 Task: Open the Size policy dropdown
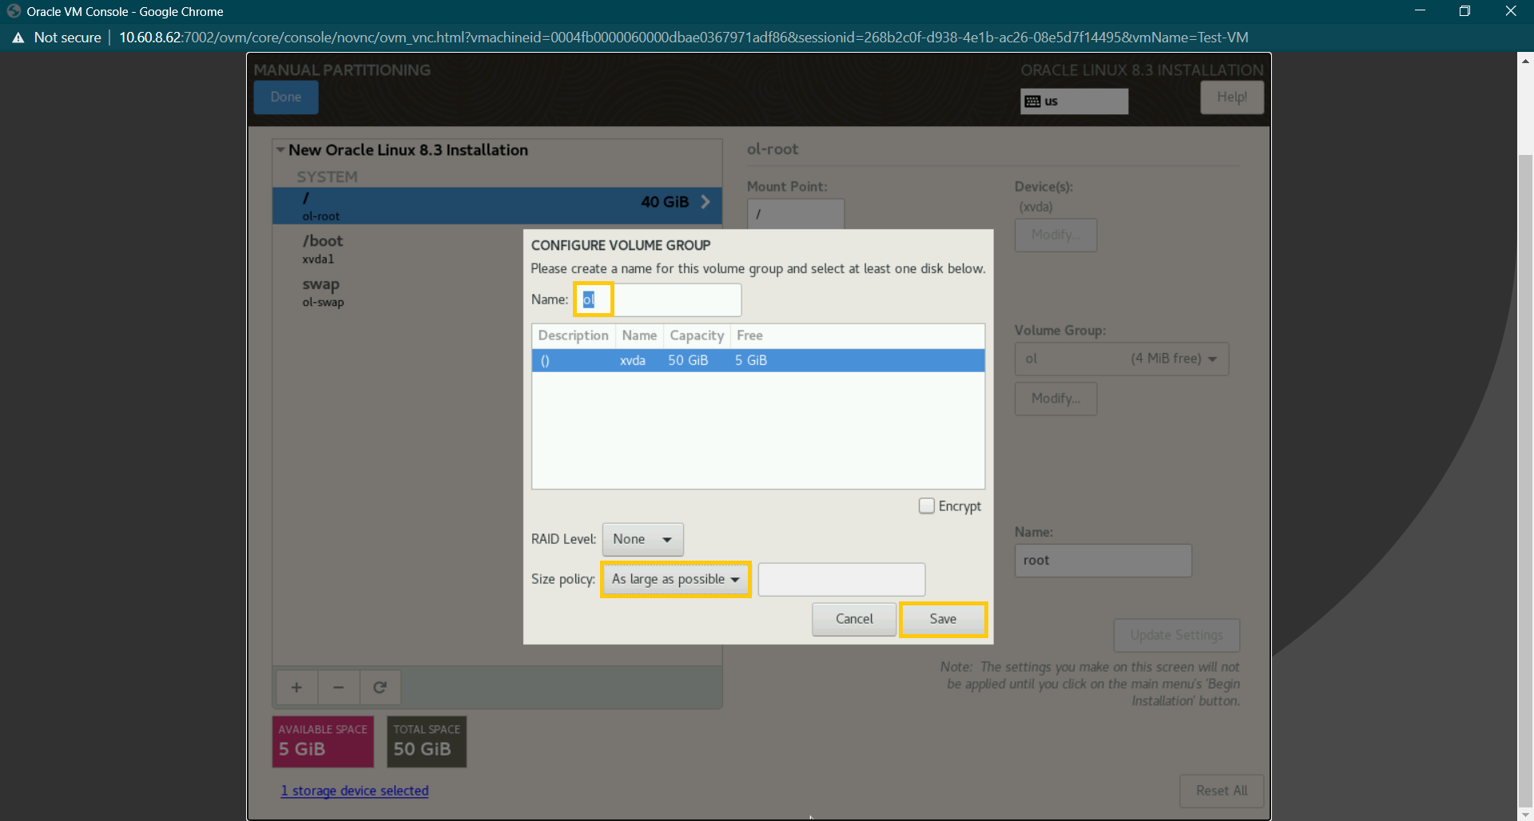[x=676, y=579]
